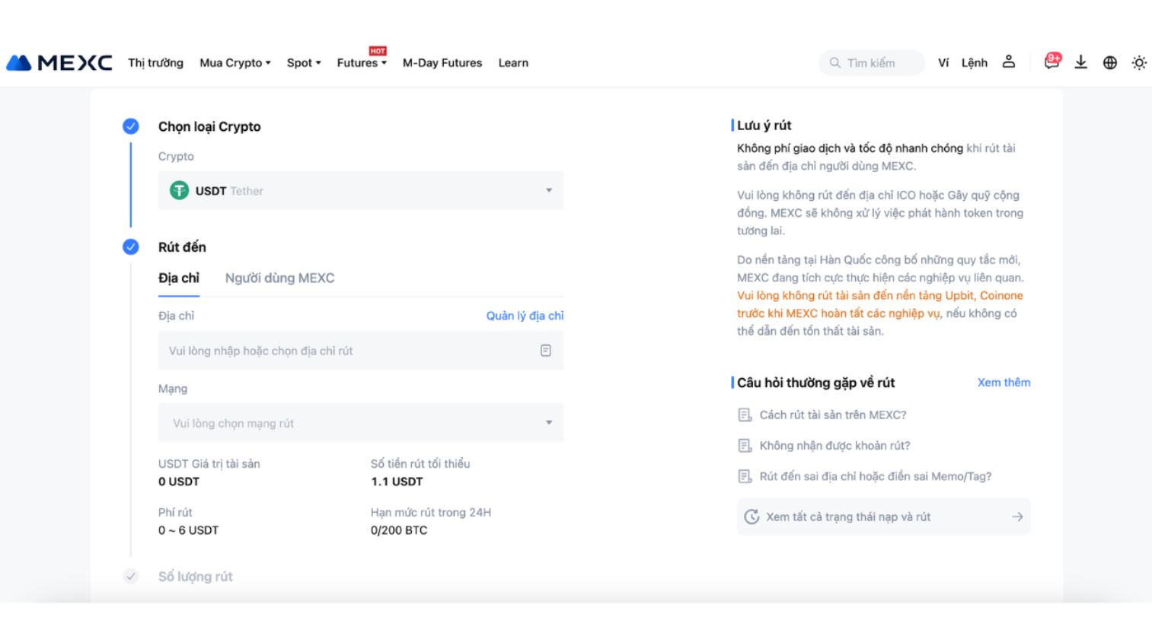1152x636 pixels.
Task: Click the '1.1 USDT' minimum withdrawal value
Action: point(397,482)
